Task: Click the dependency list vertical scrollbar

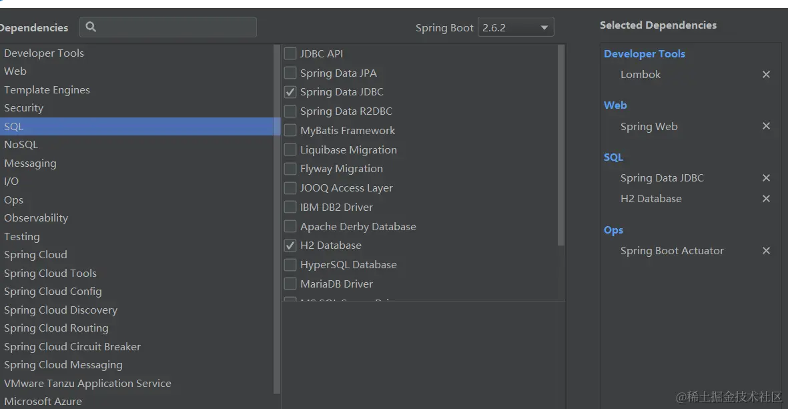Action: [x=561, y=143]
